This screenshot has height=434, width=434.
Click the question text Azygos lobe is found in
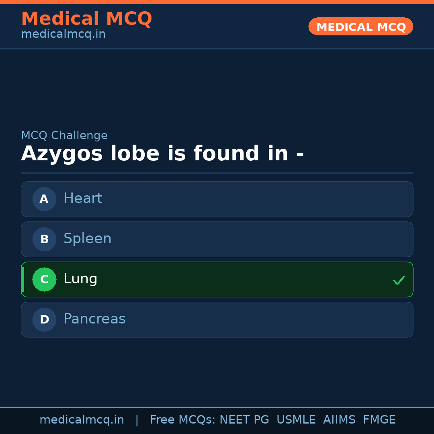pos(162,153)
